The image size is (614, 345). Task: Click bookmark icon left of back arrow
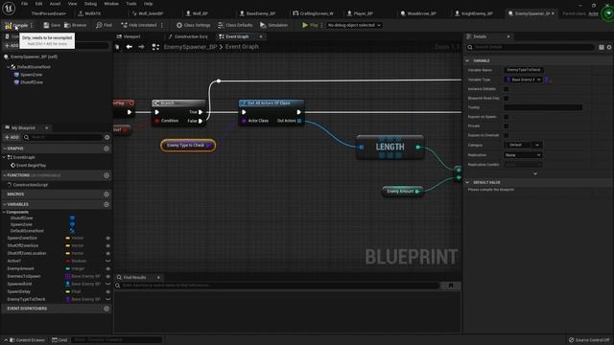[x=117, y=47]
